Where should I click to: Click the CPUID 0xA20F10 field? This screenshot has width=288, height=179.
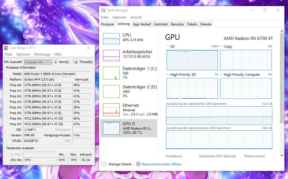tap(33, 141)
